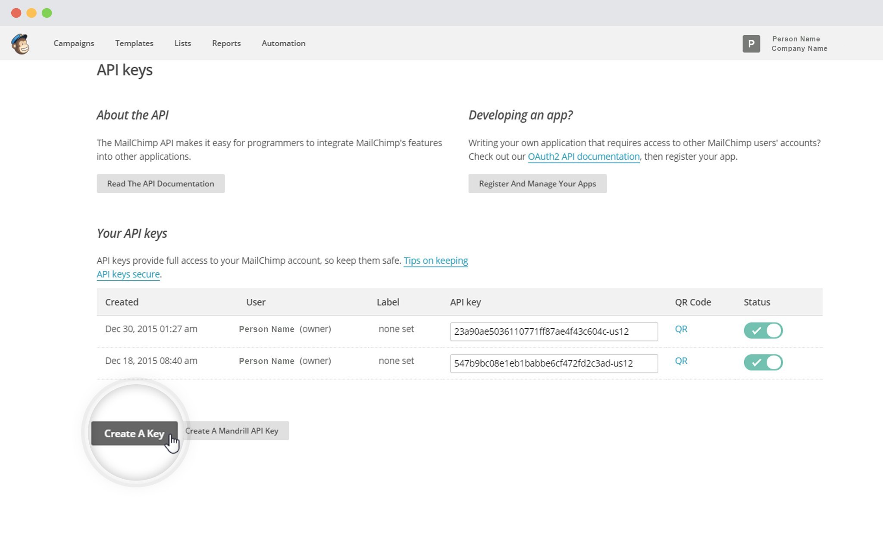Screen dimensions: 883x543
Task: Click the Lists navigation icon
Action: coord(182,43)
